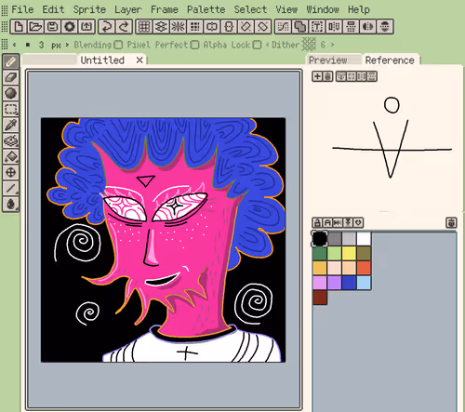Switch to the Preview tab
465x412 pixels.
(x=327, y=60)
